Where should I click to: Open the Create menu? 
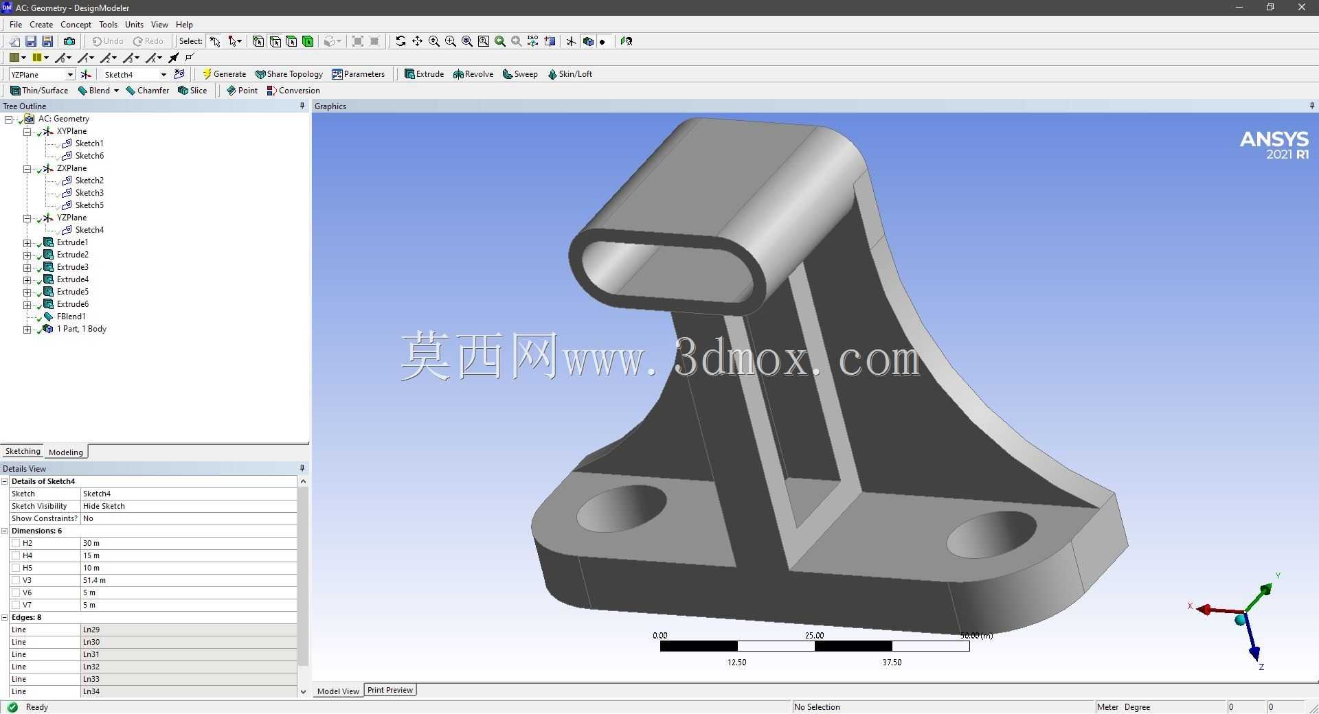coord(41,25)
